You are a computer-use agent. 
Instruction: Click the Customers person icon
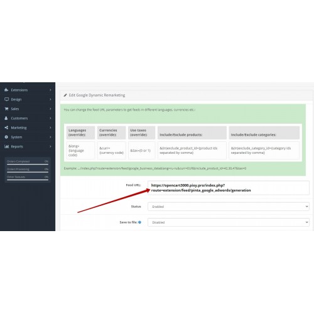(x=6, y=118)
